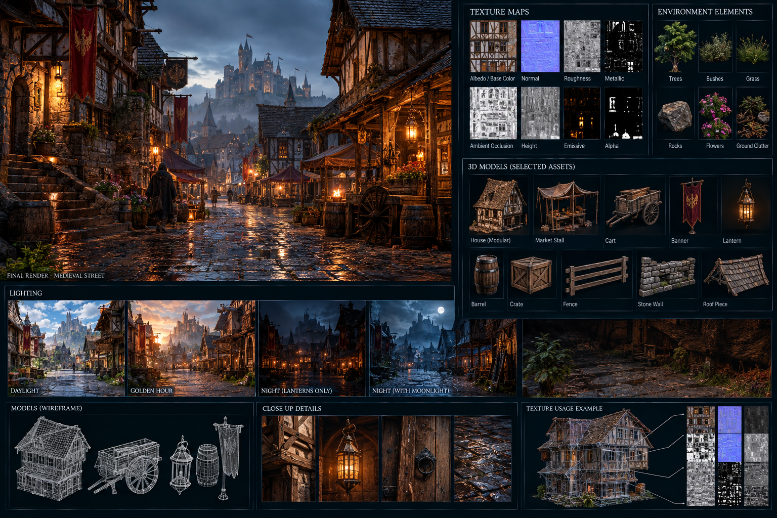Select the Albedo / Base Color texture map
This screenshot has height=518, width=777.
pos(493,47)
